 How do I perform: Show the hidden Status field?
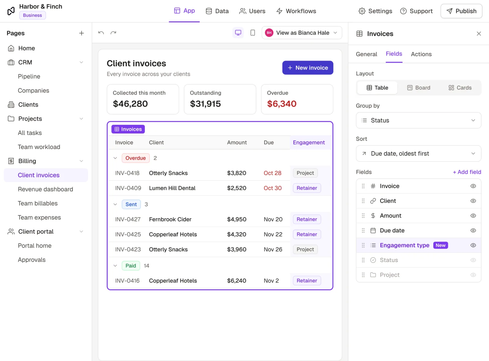(473, 260)
